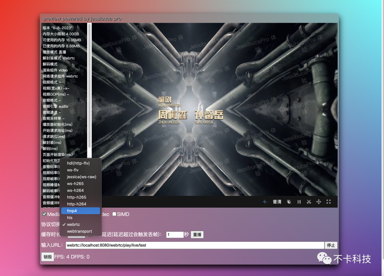The image size is (384, 276).
Task: Click the 'preview powered by jessibuca pro' title
Action: pos(82,19)
